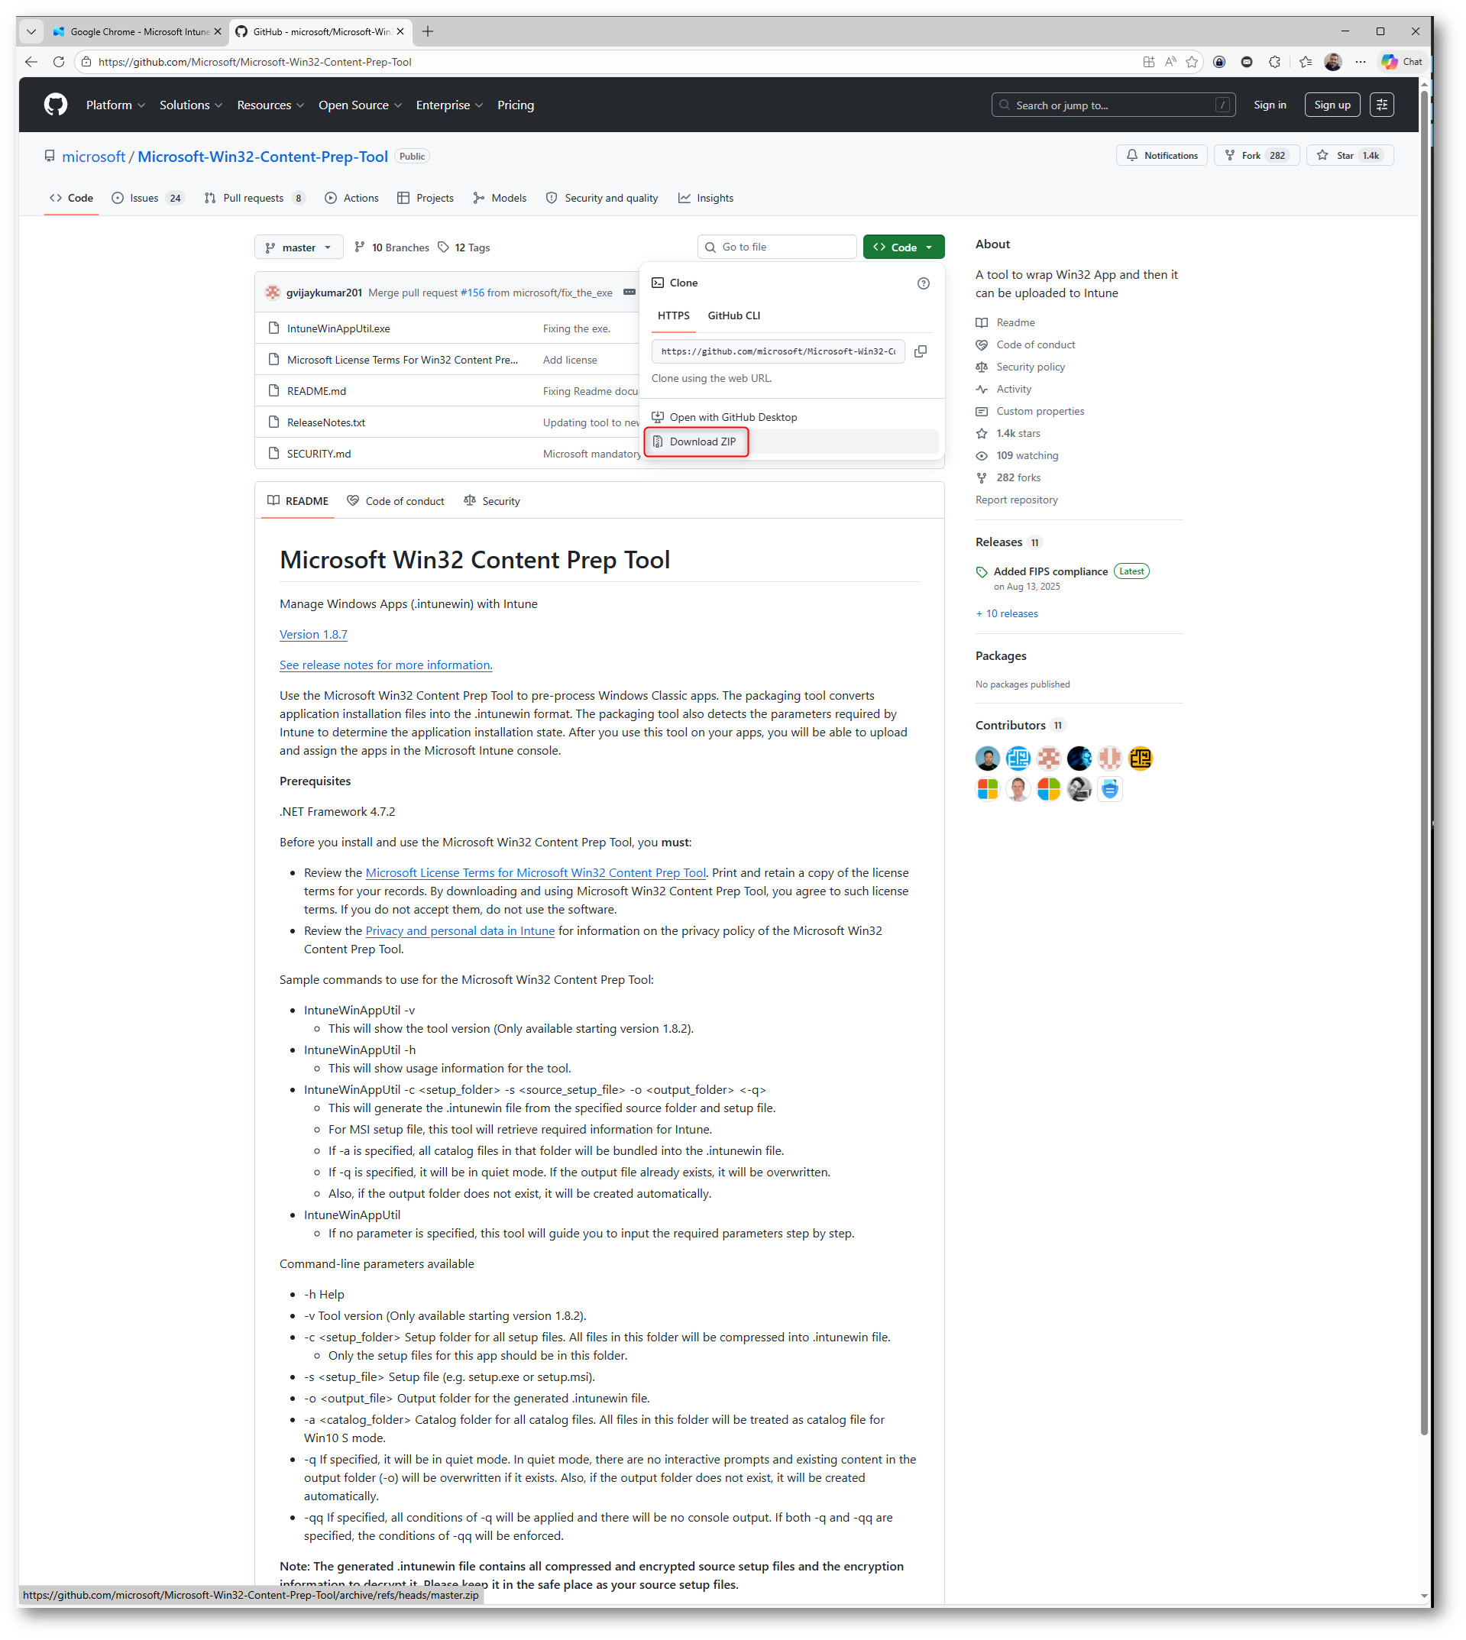Star the repository
The image size is (1466, 1640).
coord(1350,156)
